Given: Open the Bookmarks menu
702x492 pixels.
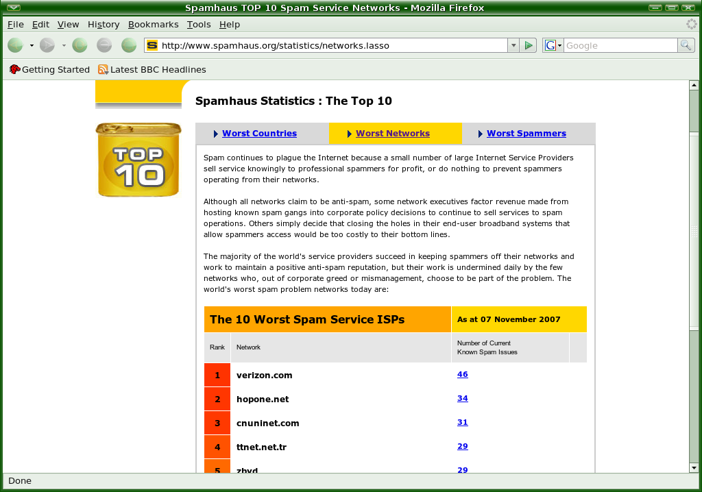Looking at the screenshot, I should [153, 25].
